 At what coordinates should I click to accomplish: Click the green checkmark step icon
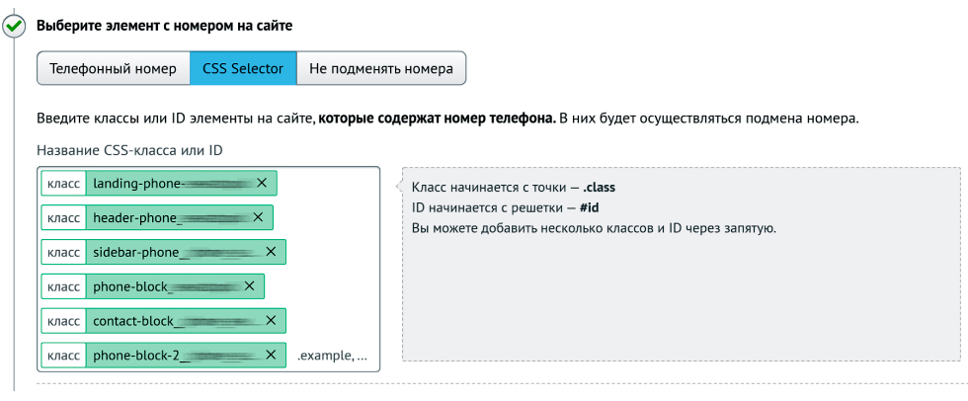pyautogui.click(x=14, y=27)
